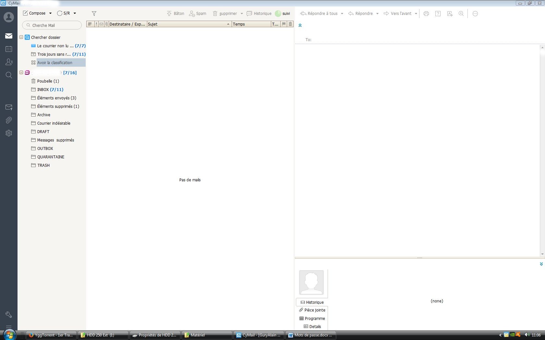This screenshot has width=545, height=340.
Task: Click the S/R send receive button
Action: pyautogui.click(x=63, y=13)
